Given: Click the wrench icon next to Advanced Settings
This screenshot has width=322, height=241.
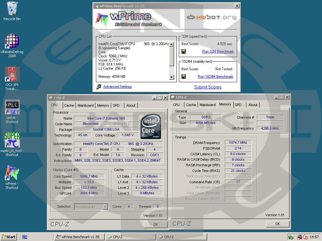Looking at the screenshot, I should coord(98,87).
